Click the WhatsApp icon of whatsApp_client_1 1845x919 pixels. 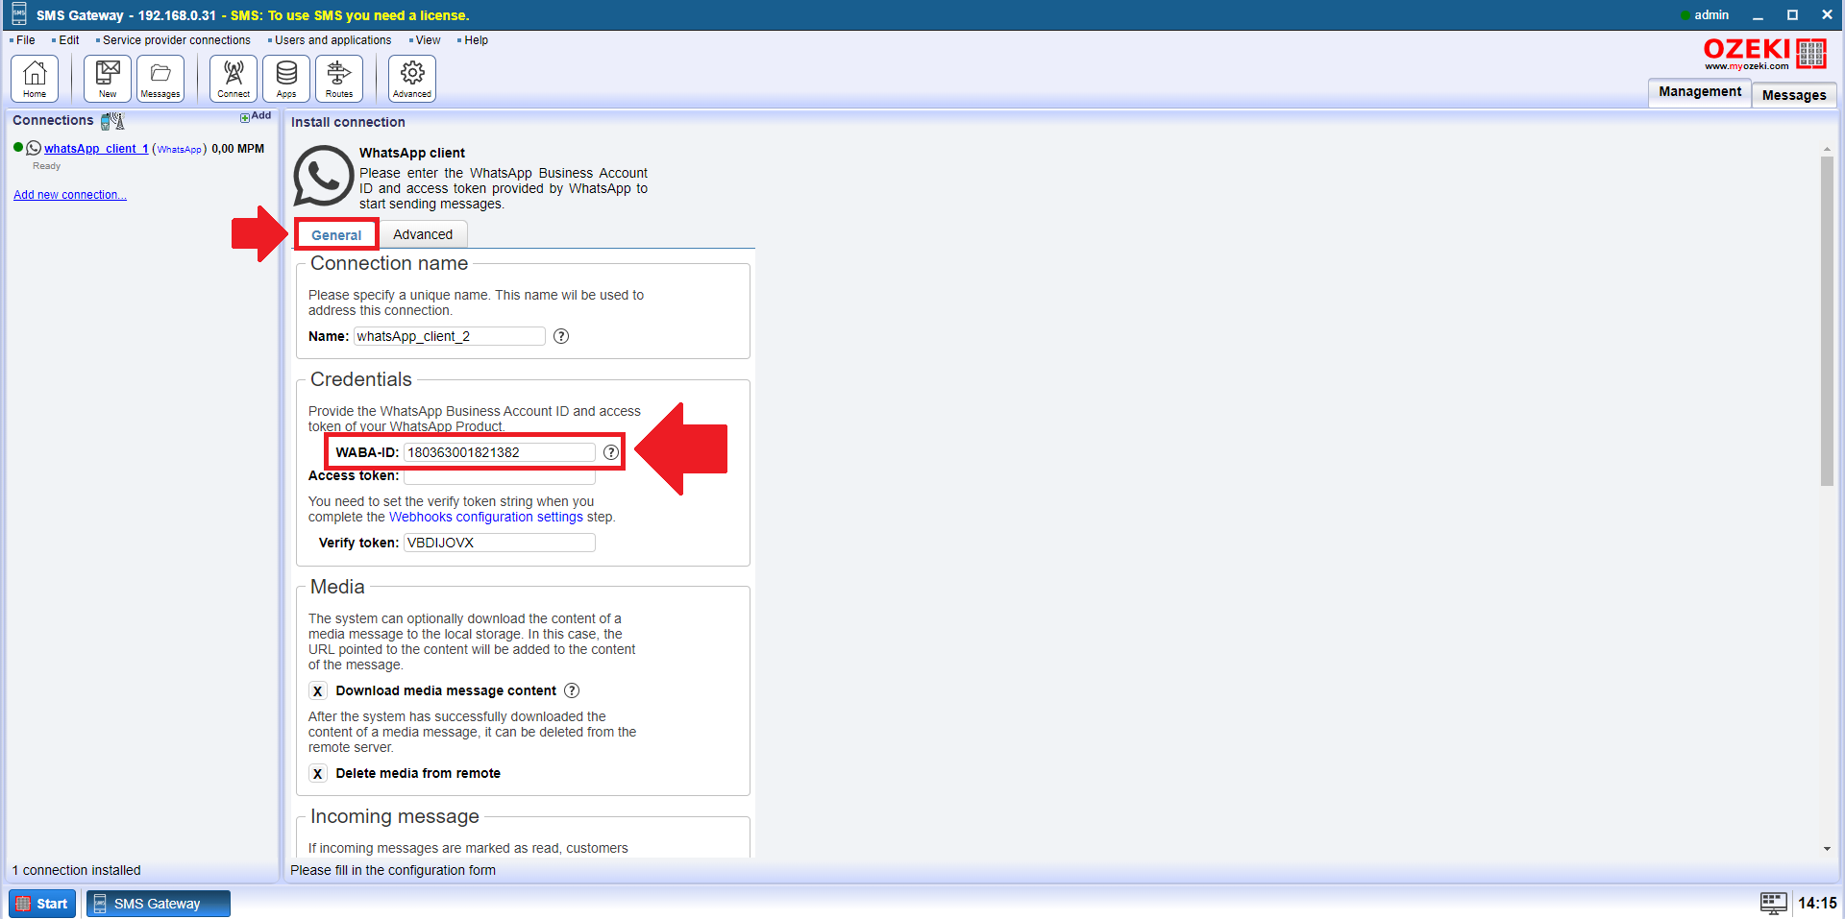(x=34, y=148)
